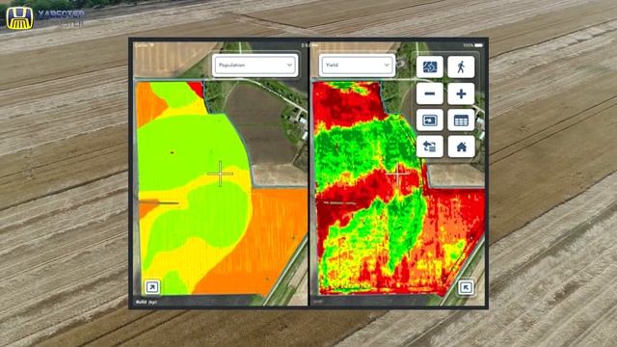Zoom in with the plus button

tap(461, 93)
